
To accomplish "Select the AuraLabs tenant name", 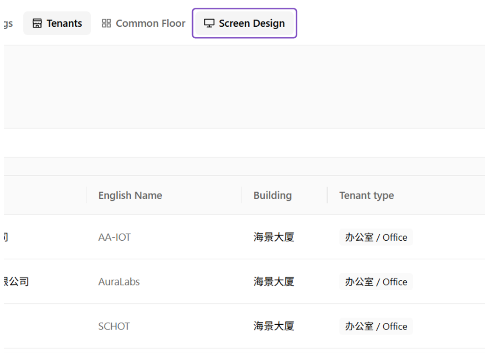I will pos(119,282).
